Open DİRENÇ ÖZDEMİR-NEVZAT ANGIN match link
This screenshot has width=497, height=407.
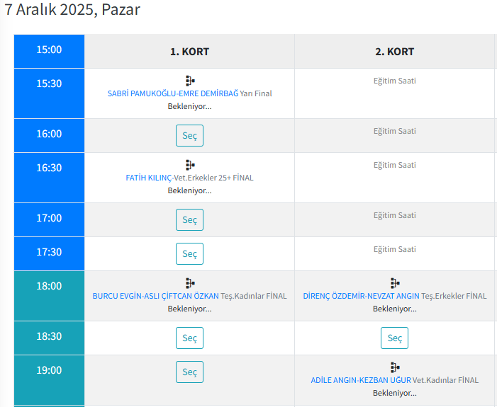pyautogui.click(x=361, y=296)
